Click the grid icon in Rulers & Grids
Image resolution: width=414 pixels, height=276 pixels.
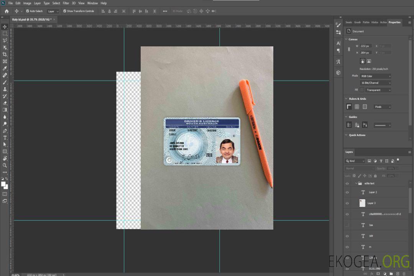(x=356, y=107)
